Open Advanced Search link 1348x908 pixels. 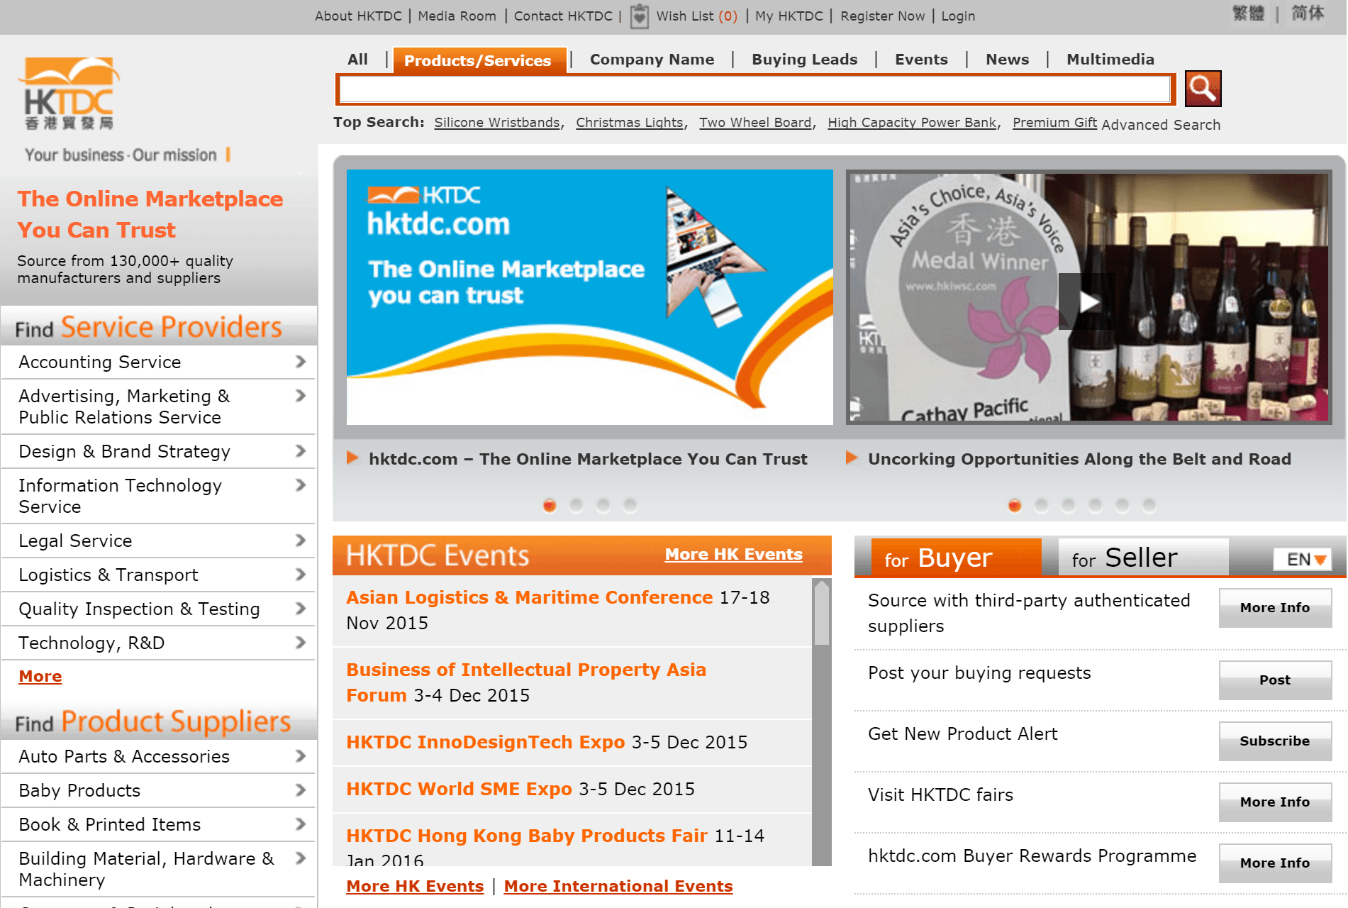tap(1161, 125)
